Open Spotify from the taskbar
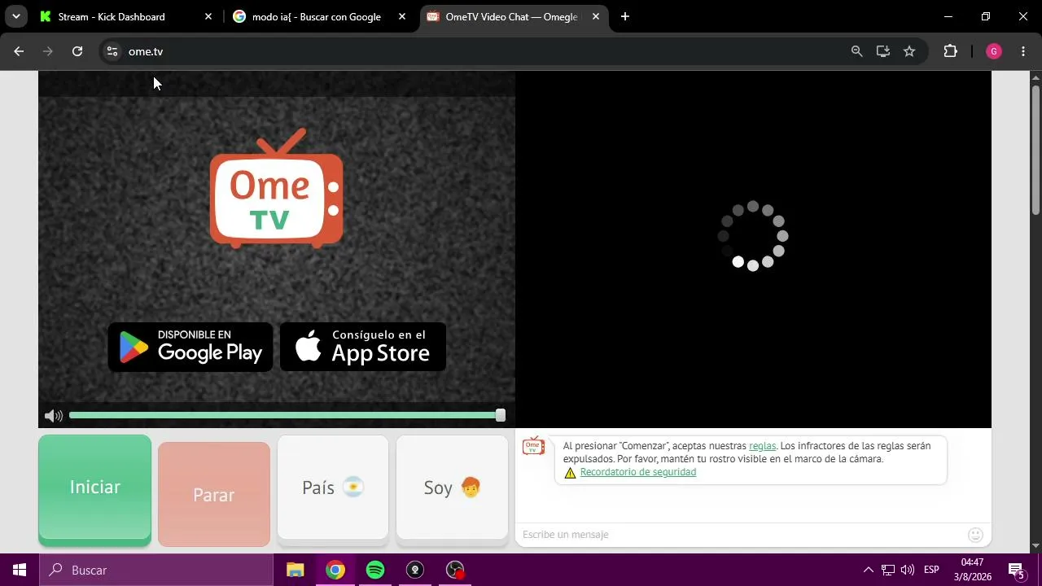Viewport: 1042px width, 586px height. pos(375,570)
